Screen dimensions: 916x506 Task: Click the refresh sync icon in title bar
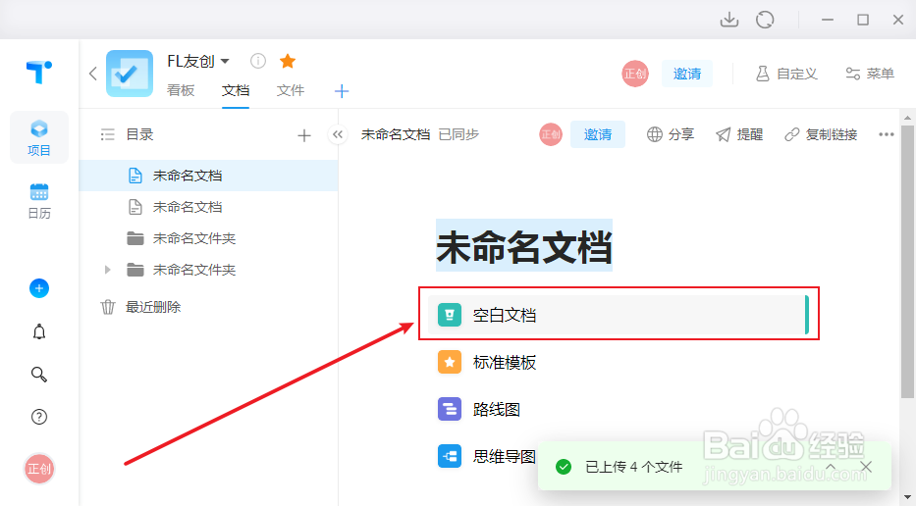coord(765,20)
